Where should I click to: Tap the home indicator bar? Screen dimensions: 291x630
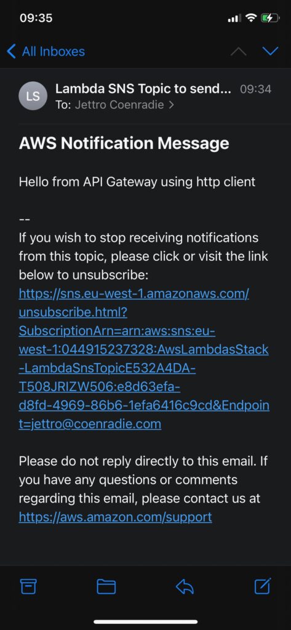pyautogui.click(x=145, y=621)
